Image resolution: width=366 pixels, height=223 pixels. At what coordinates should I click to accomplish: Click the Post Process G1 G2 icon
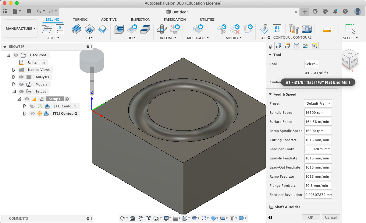(277, 29)
